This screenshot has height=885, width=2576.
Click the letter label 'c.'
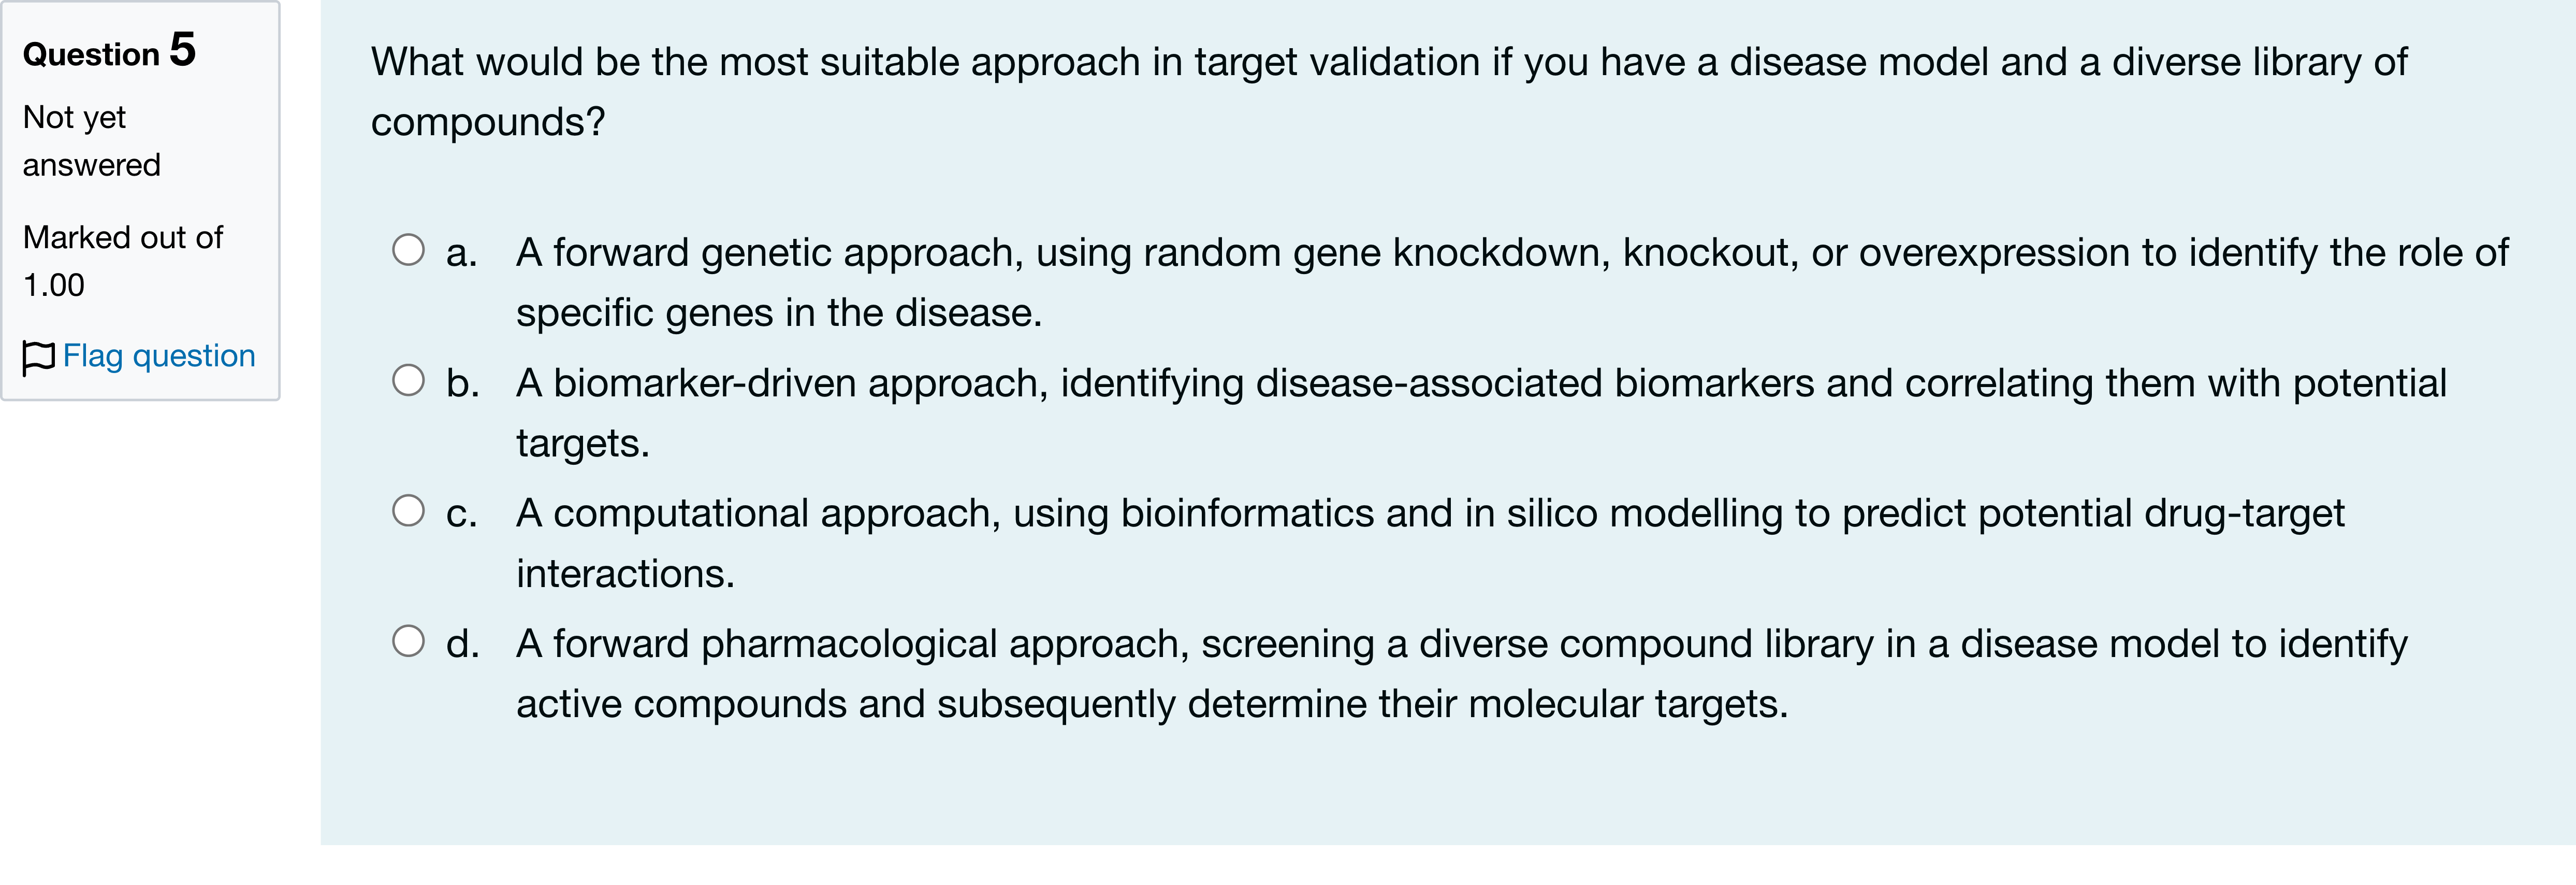click(x=461, y=513)
